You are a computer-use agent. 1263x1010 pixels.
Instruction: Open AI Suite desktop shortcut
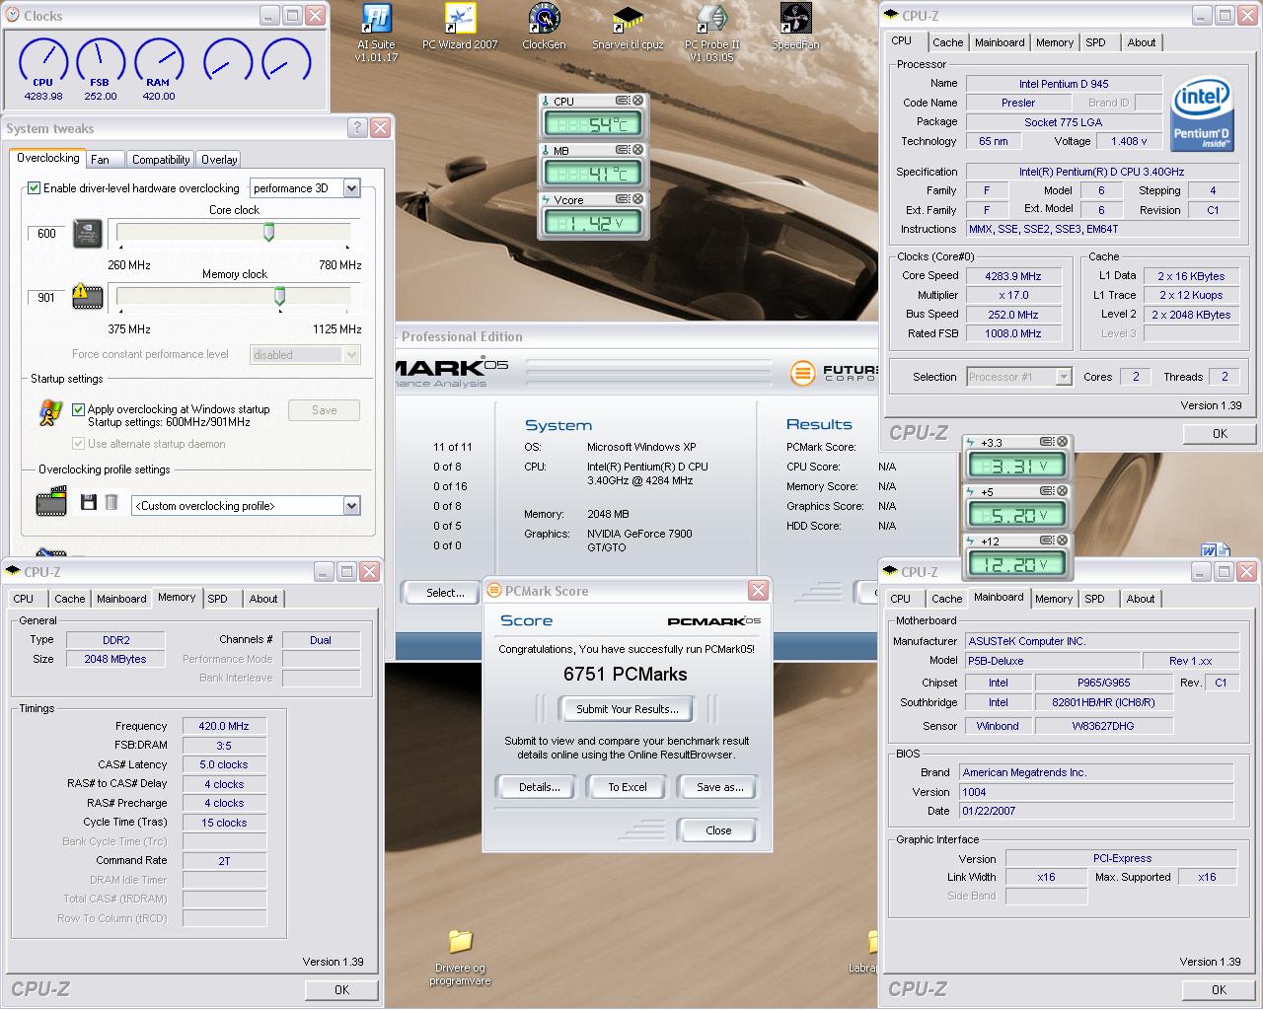click(x=376, y=34)
